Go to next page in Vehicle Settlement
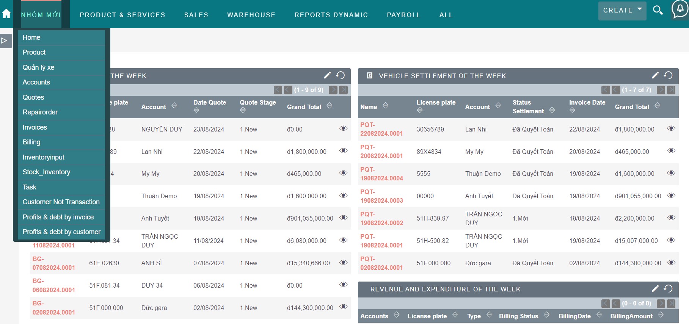Viewport: 689px width, 324px height. tap(661, 90)
